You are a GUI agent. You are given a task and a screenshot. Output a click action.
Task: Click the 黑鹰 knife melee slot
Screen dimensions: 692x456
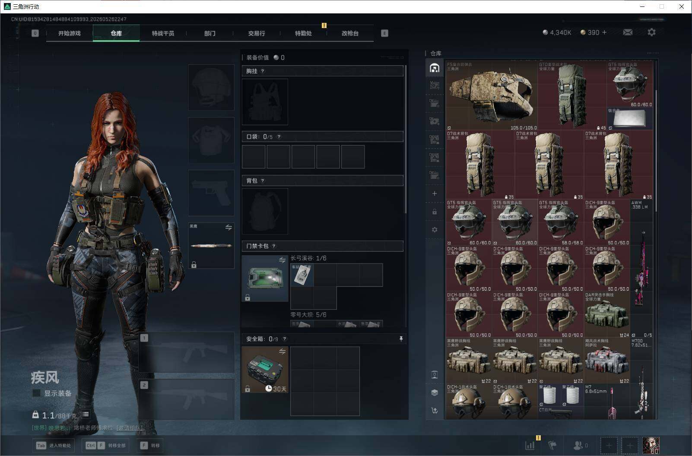click(211, 245)
